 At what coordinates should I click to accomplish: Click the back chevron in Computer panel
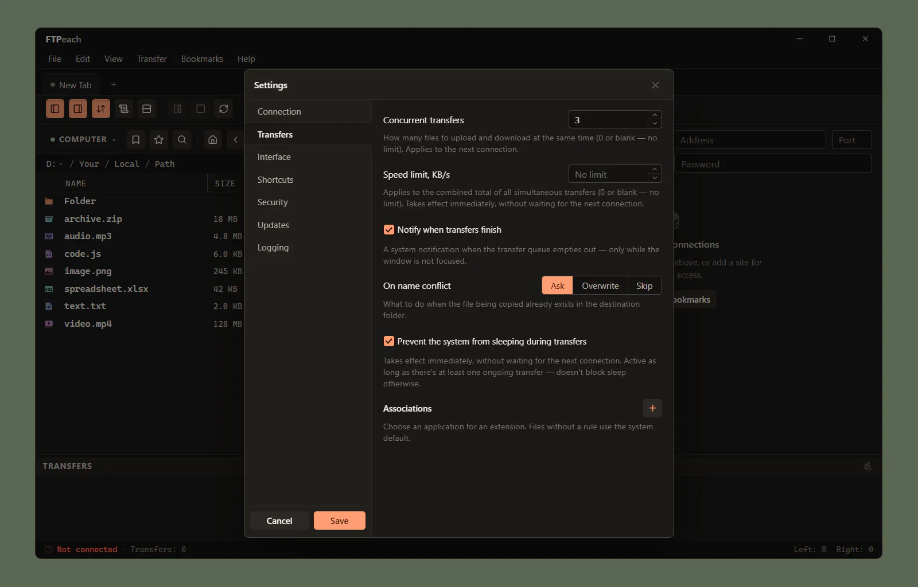[x=235, y=139]
